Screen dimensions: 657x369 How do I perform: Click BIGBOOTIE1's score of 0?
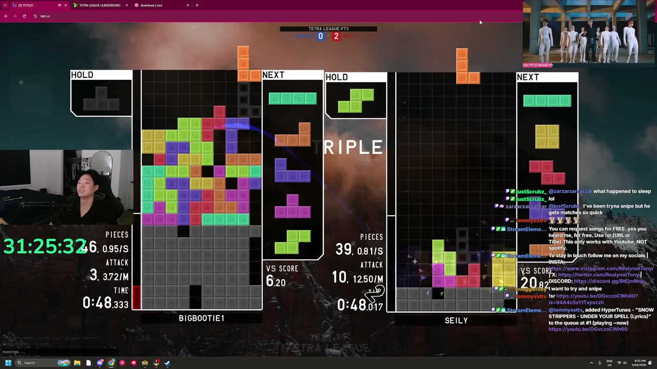[x=321, y=36]
